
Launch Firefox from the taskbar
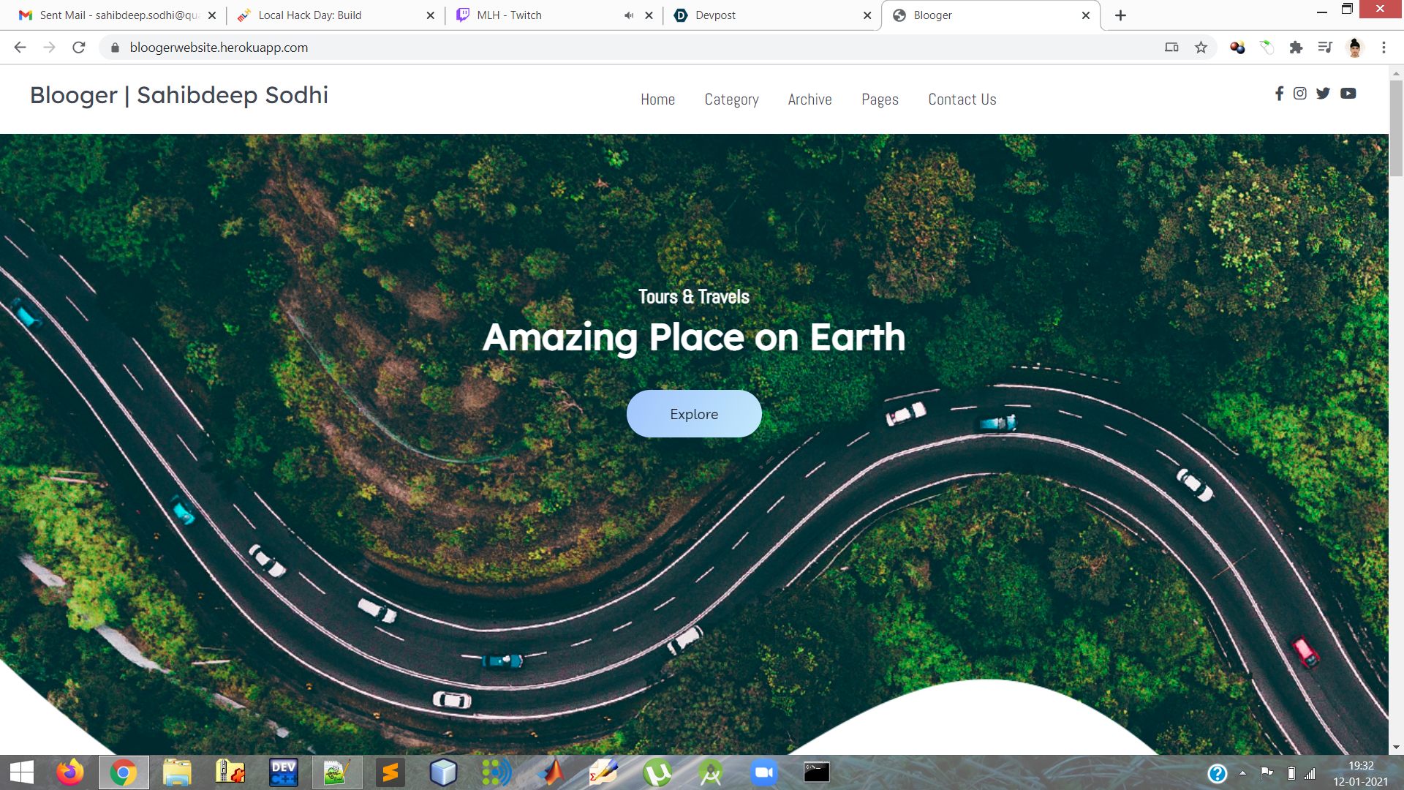click(70, 772)
